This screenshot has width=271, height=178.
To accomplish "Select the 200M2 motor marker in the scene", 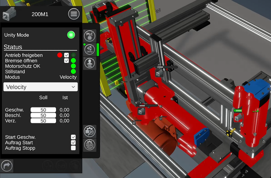I will point(159,73).
